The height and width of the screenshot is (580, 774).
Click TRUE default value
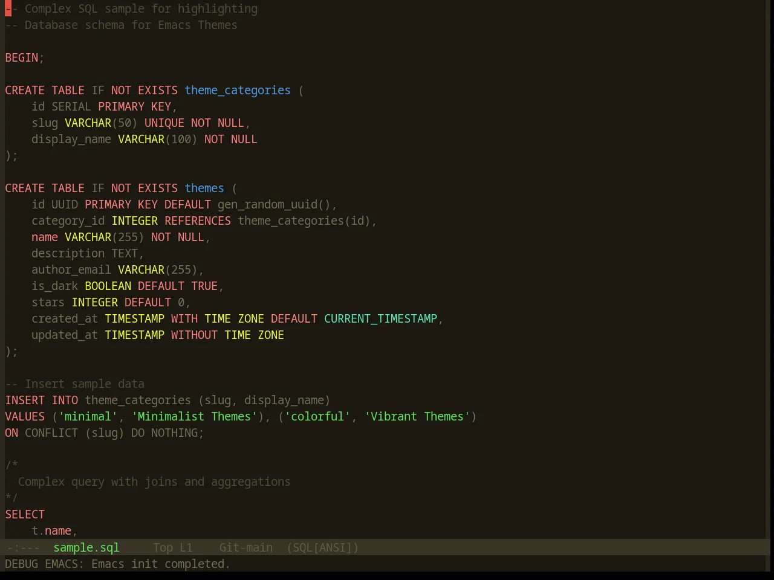coord(204,286)
